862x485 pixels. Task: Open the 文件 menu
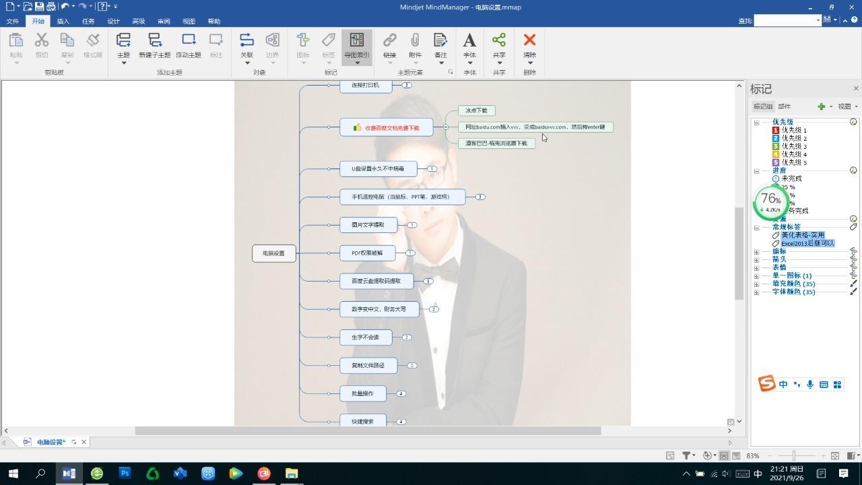(13, 22)
